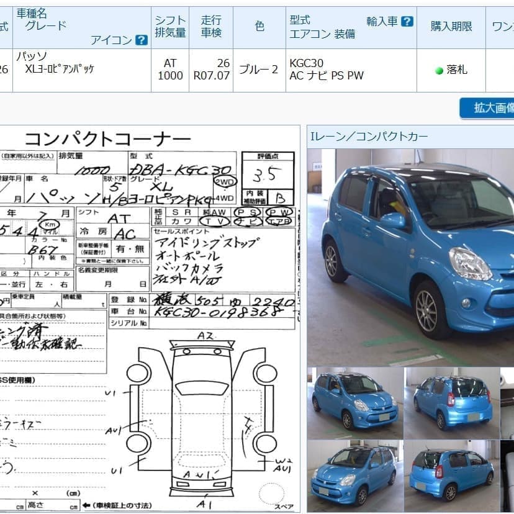This screenshot has width=514, height=514.
Task: Click the 購入期限 column header
Action: pyautogui.click(x=451, y=26)
